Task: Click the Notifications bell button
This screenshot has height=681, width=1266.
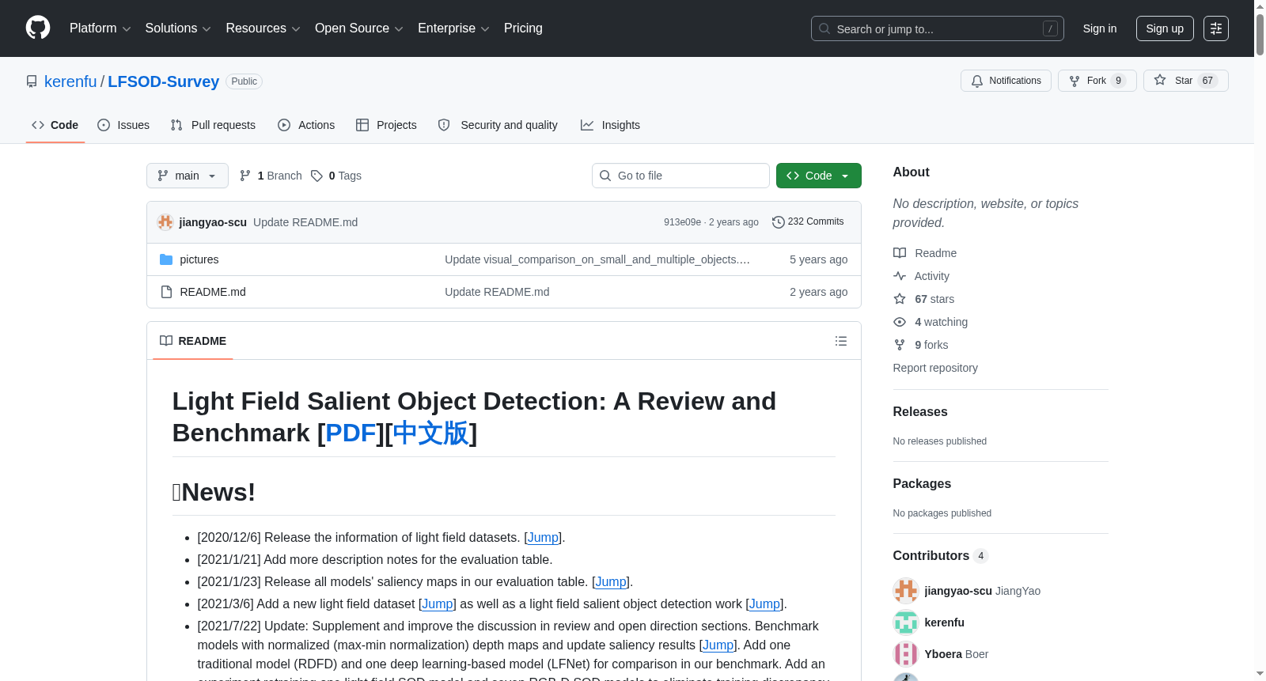Action: (x=1006, y=81)
